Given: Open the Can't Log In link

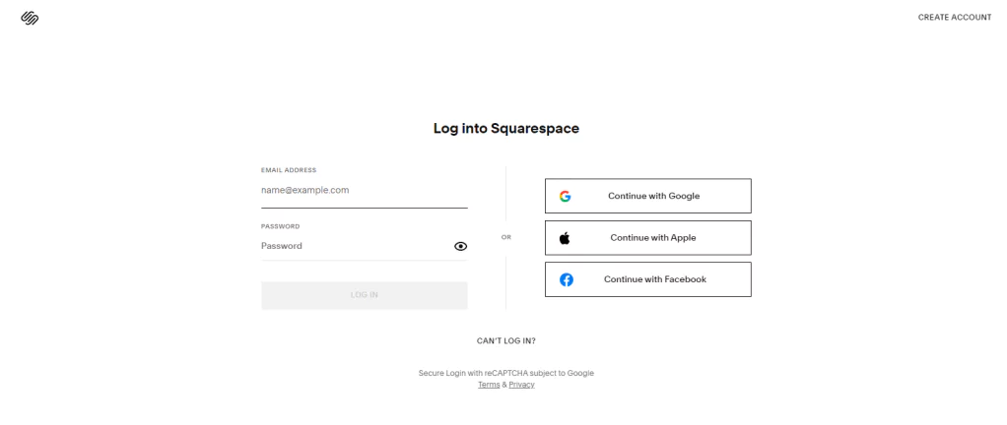Looking at the screenshot, I should coord(506,341).
